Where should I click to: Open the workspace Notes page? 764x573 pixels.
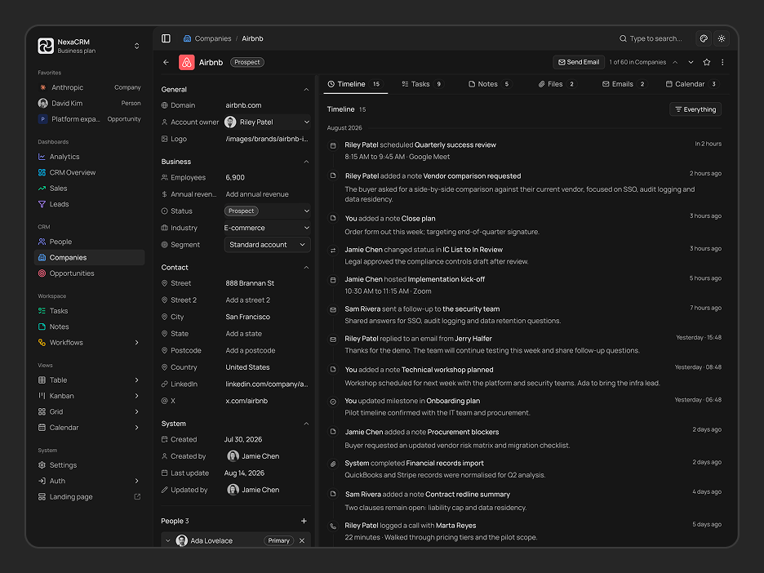(x=89, y=327)
